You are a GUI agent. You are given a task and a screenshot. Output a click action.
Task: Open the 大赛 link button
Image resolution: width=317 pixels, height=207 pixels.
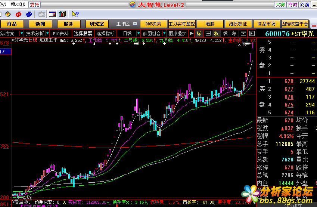point(280,4)
